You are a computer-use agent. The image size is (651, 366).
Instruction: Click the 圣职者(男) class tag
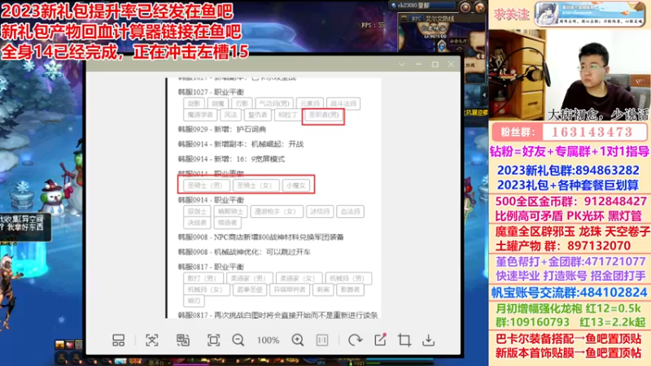click(323, 115)
